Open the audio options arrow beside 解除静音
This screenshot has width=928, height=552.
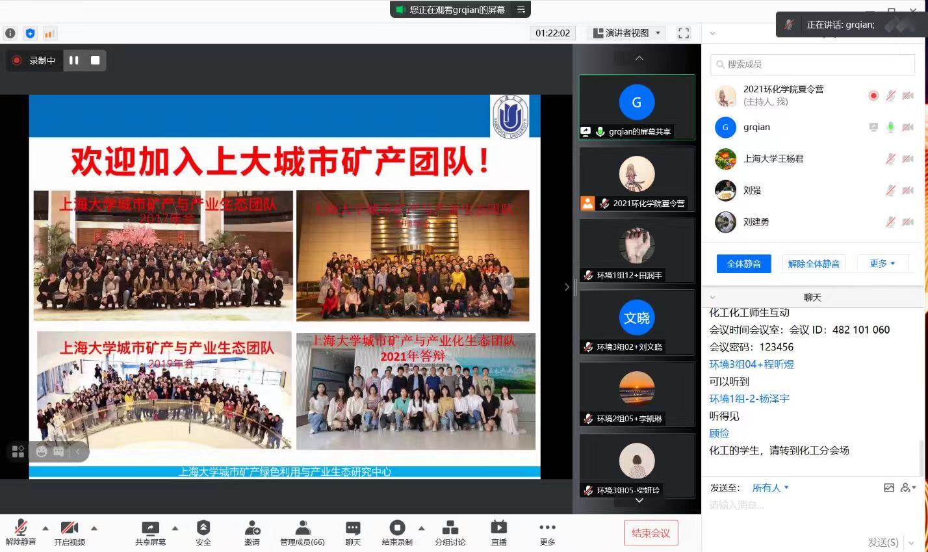pos(45,528)
